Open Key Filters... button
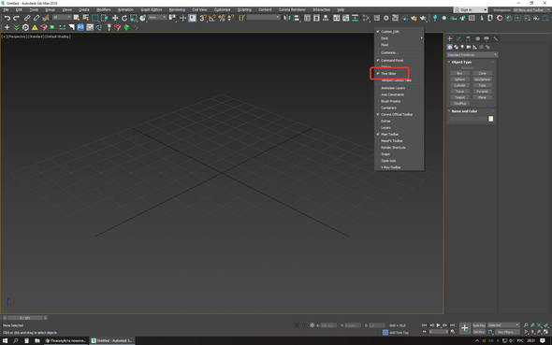The image size is (552, 345). 507,332
